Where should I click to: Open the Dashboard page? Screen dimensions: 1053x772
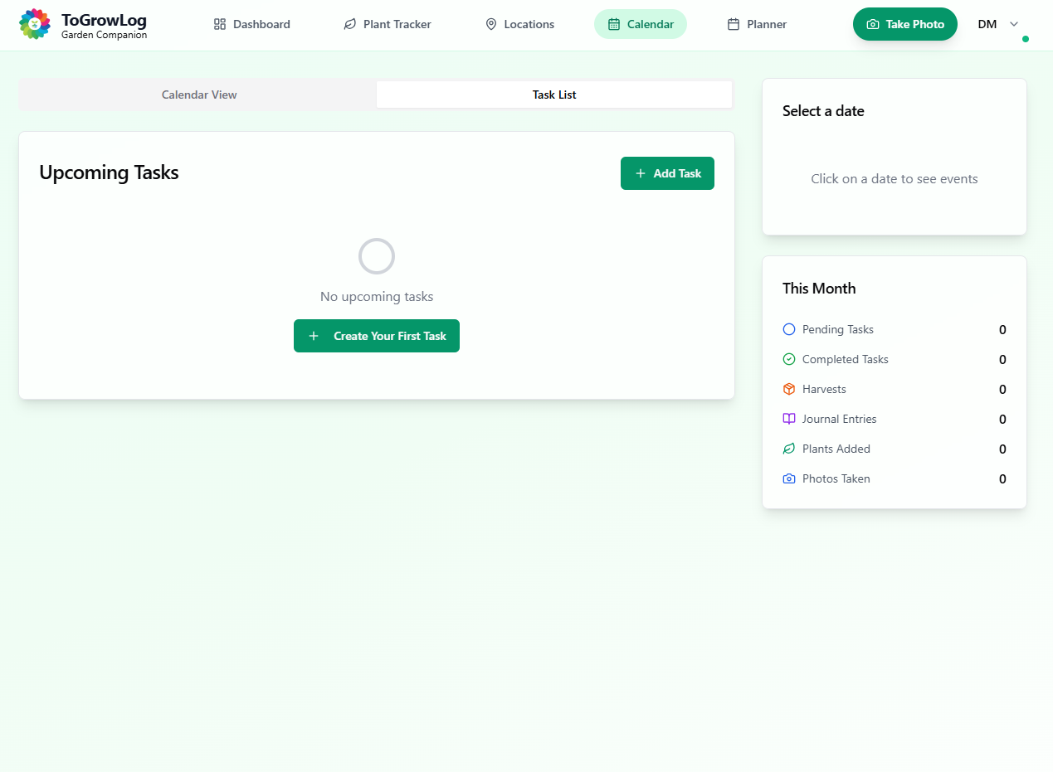pyautogui.click(x=252, y=24)
